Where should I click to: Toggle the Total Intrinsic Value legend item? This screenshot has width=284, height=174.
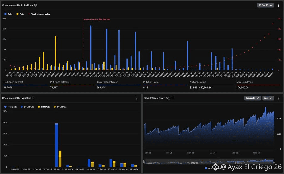[39, 14]
